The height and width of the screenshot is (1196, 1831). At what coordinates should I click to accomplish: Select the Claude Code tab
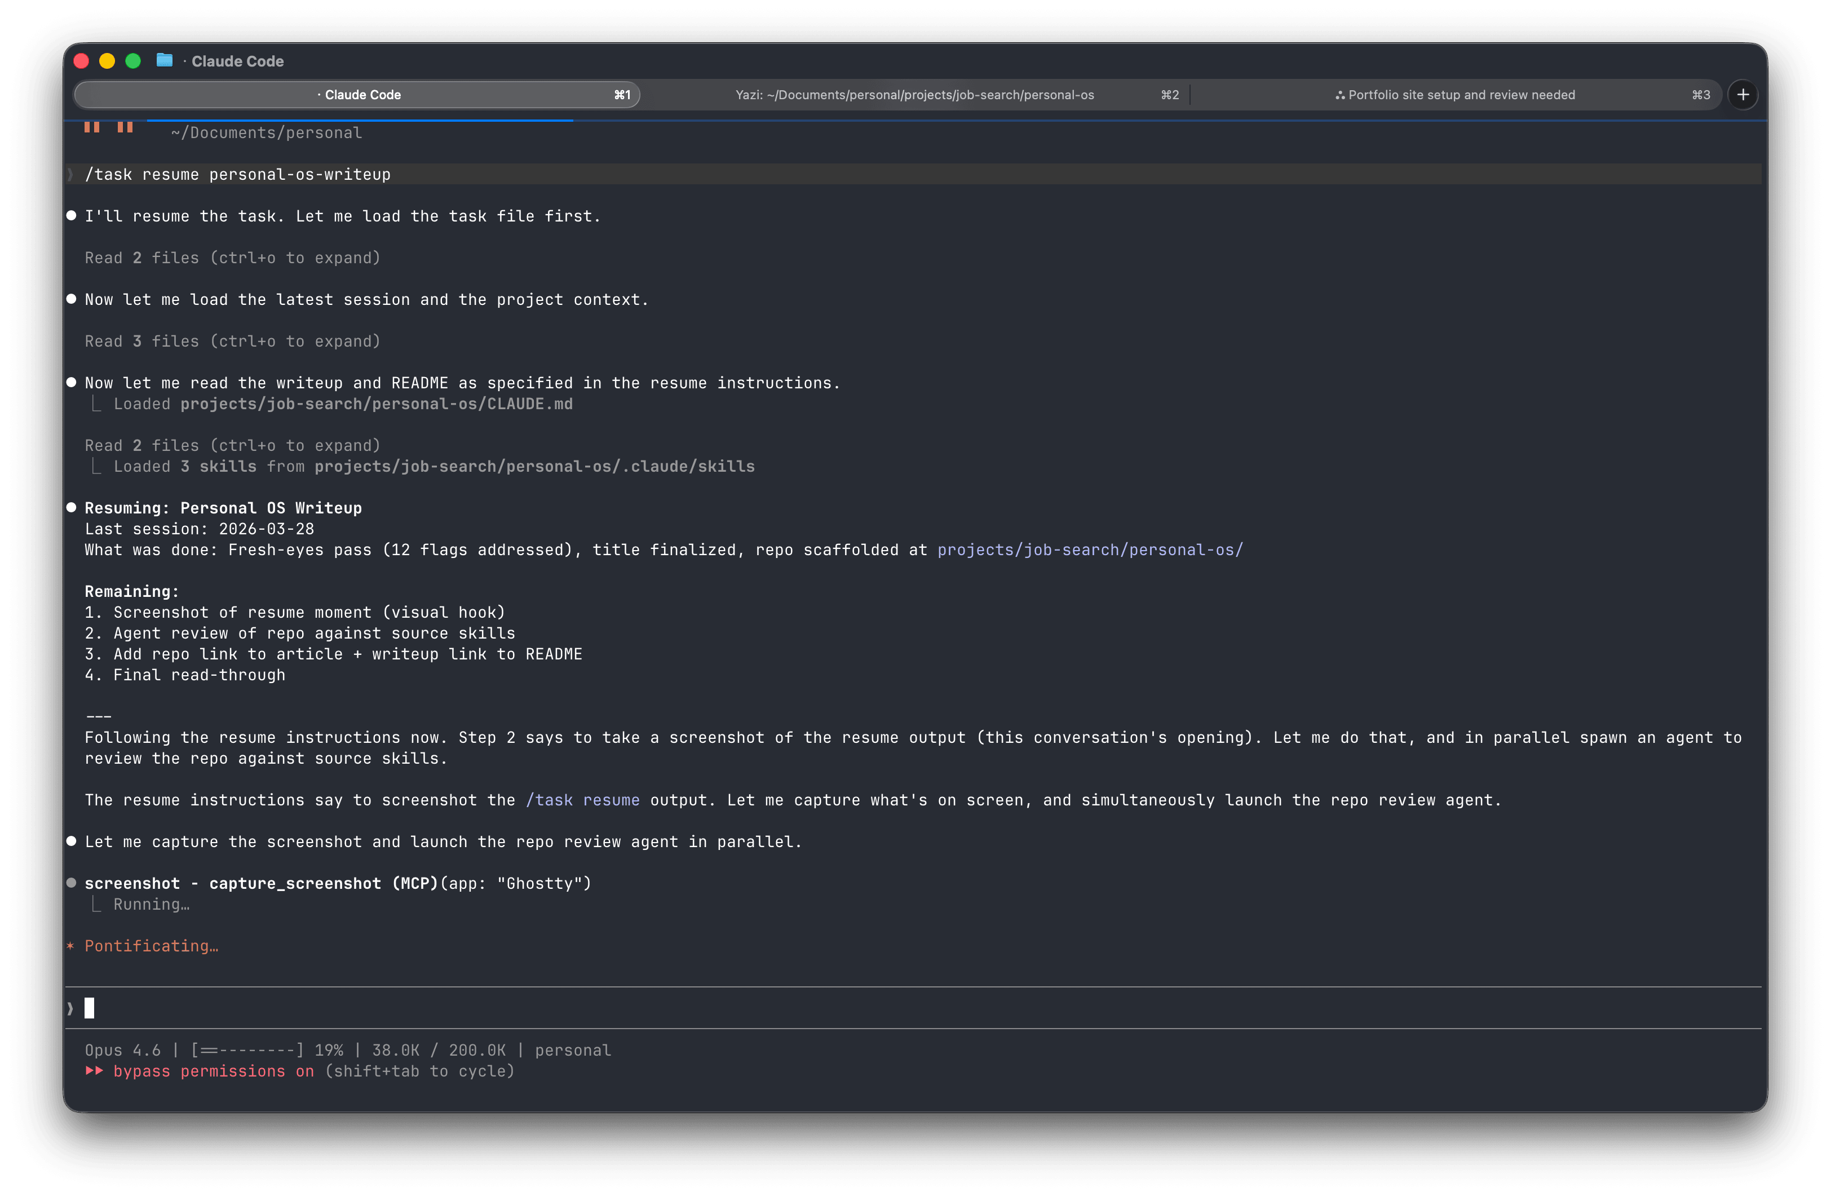[x=360, y=95]
